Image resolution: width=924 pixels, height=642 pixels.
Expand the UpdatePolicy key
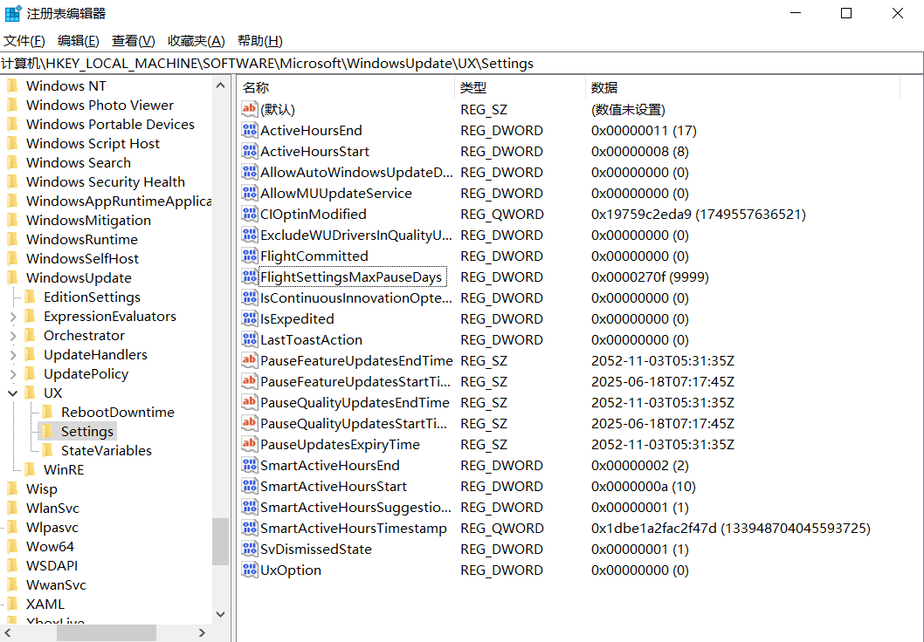pyautogui.click(x=13, y=374)
